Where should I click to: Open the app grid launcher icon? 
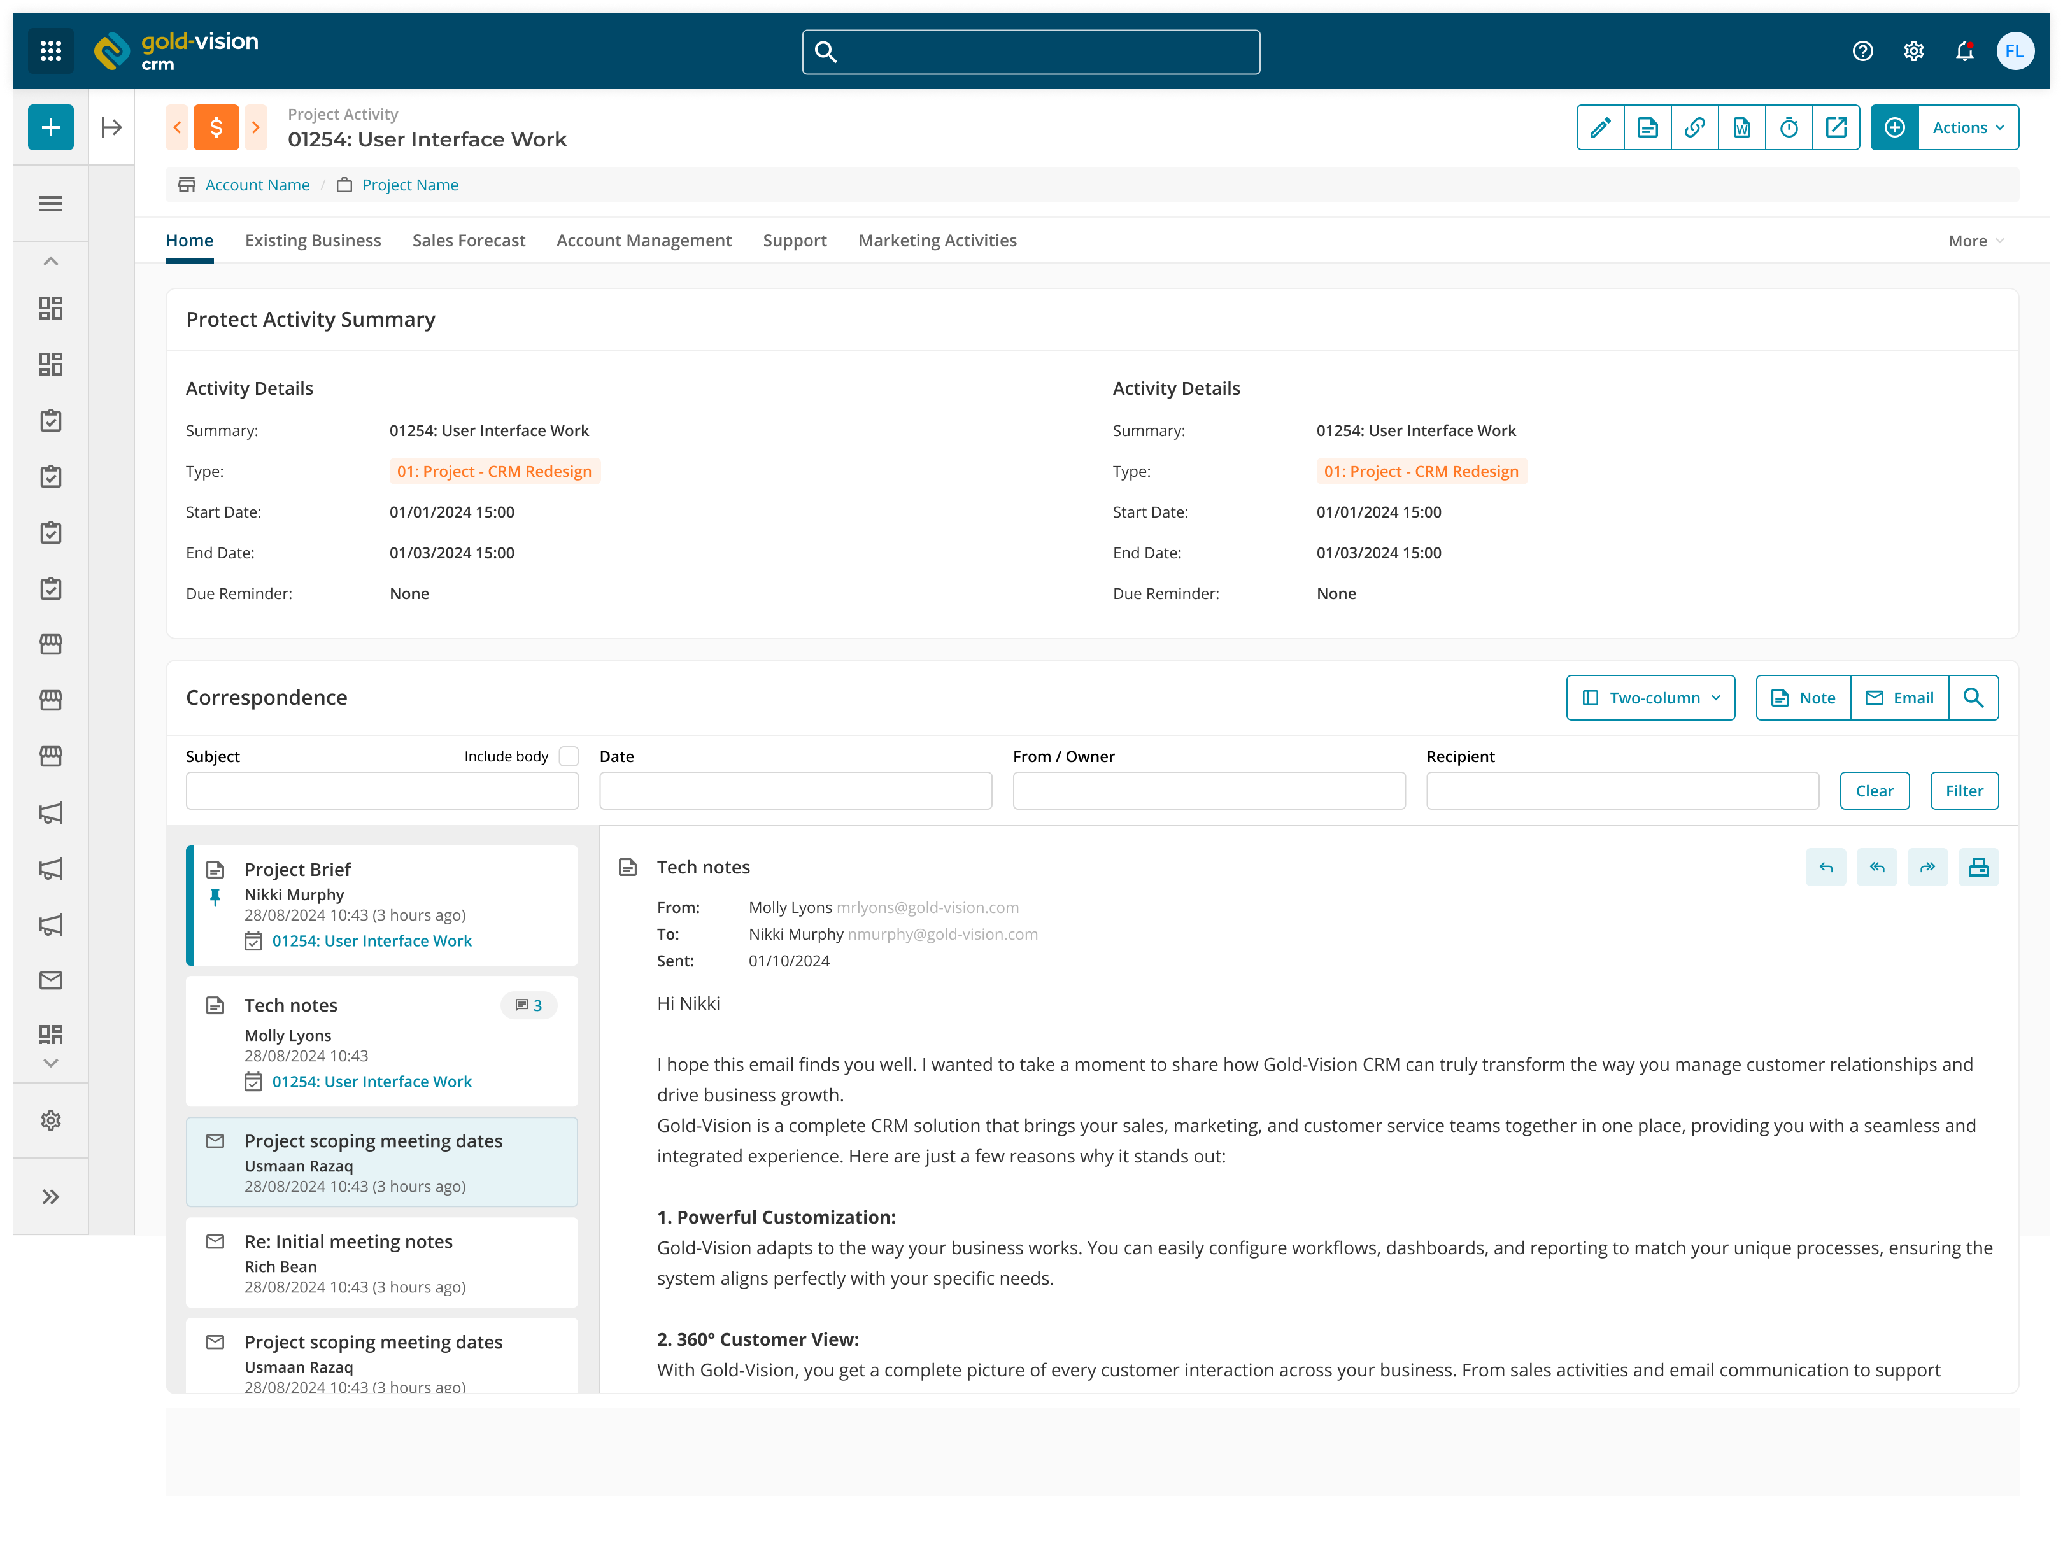(50, 52)
